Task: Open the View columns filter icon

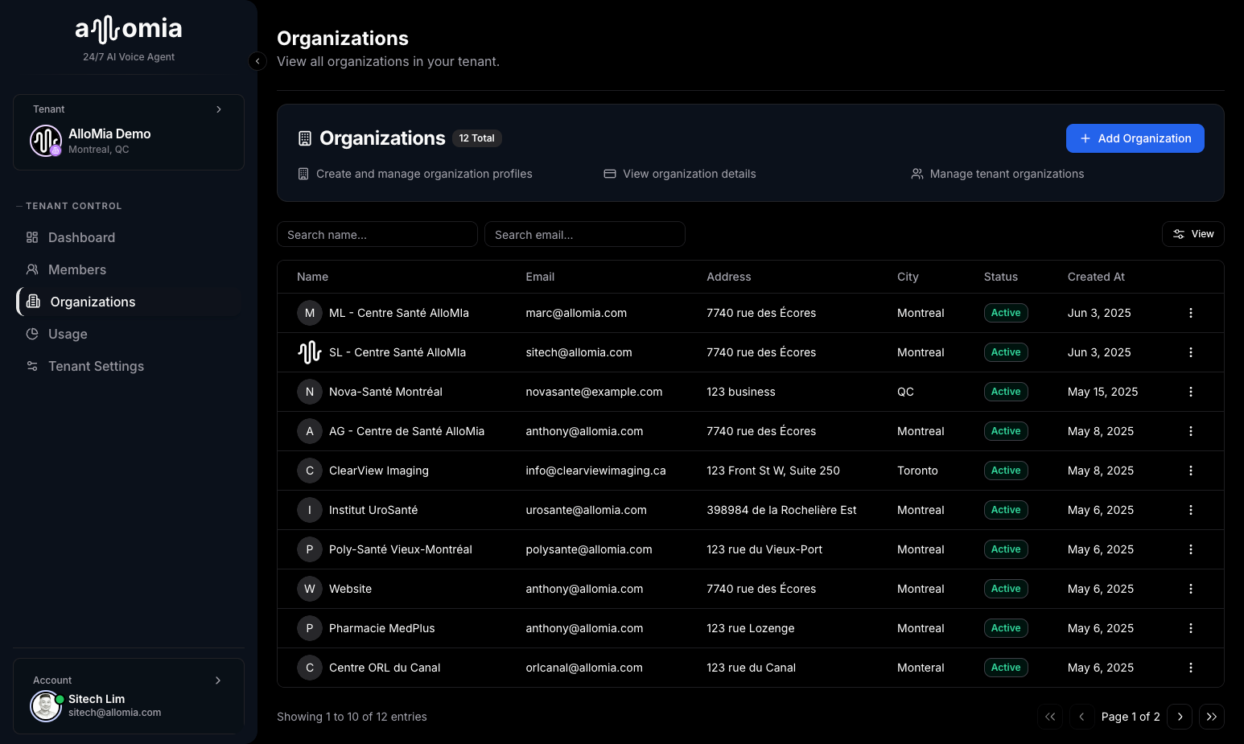Action: [x=1177, y=233]
